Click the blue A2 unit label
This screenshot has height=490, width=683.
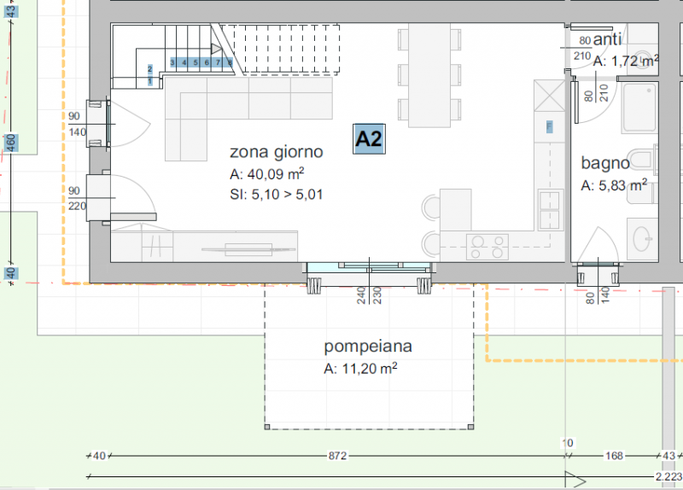click(371, 138)
